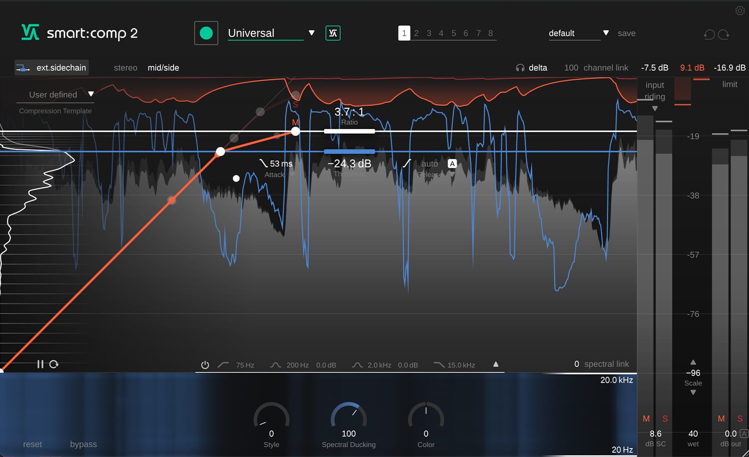Viewport: 749px width, 457px height.
Task: Select stereo processing mode
Action: [125, 68]
